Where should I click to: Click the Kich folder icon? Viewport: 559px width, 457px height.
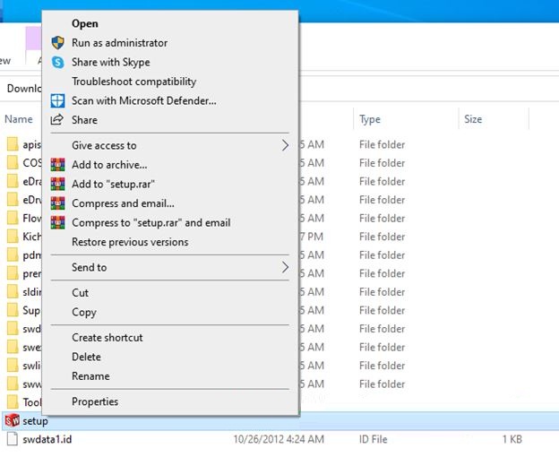coord(13,237)
